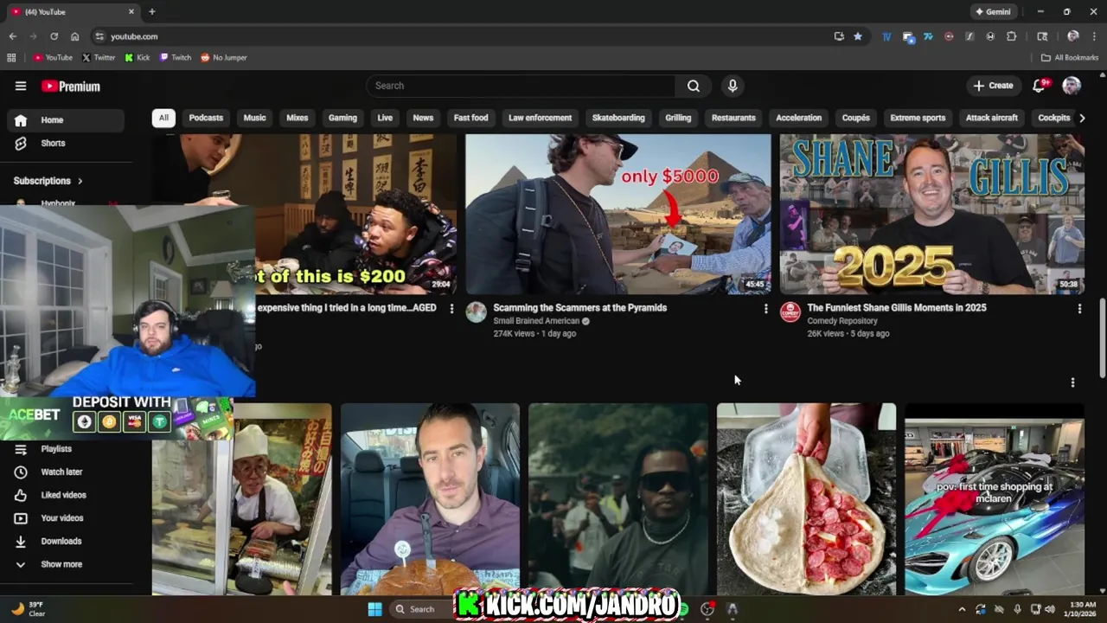Open the Small Brained American channel link
The image size is (1107, 623).
tap(536, 321)
